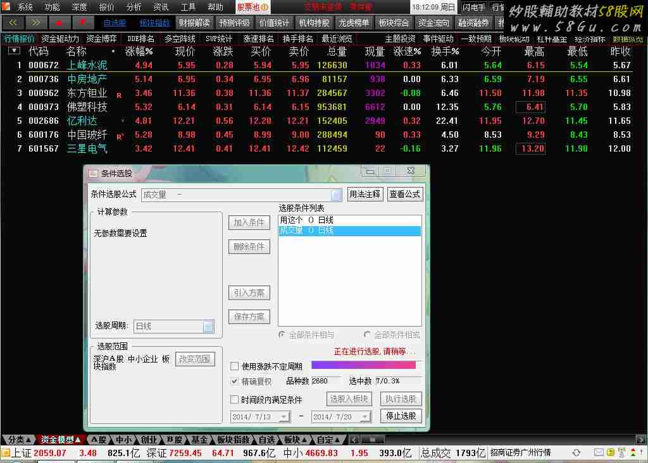Viewport: 648px width, 463px height.
Task: Select 全部条件相与 radio button
Action: coord(282,334)
